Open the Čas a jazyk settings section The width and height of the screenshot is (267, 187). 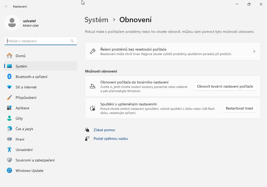click(24, 129)
